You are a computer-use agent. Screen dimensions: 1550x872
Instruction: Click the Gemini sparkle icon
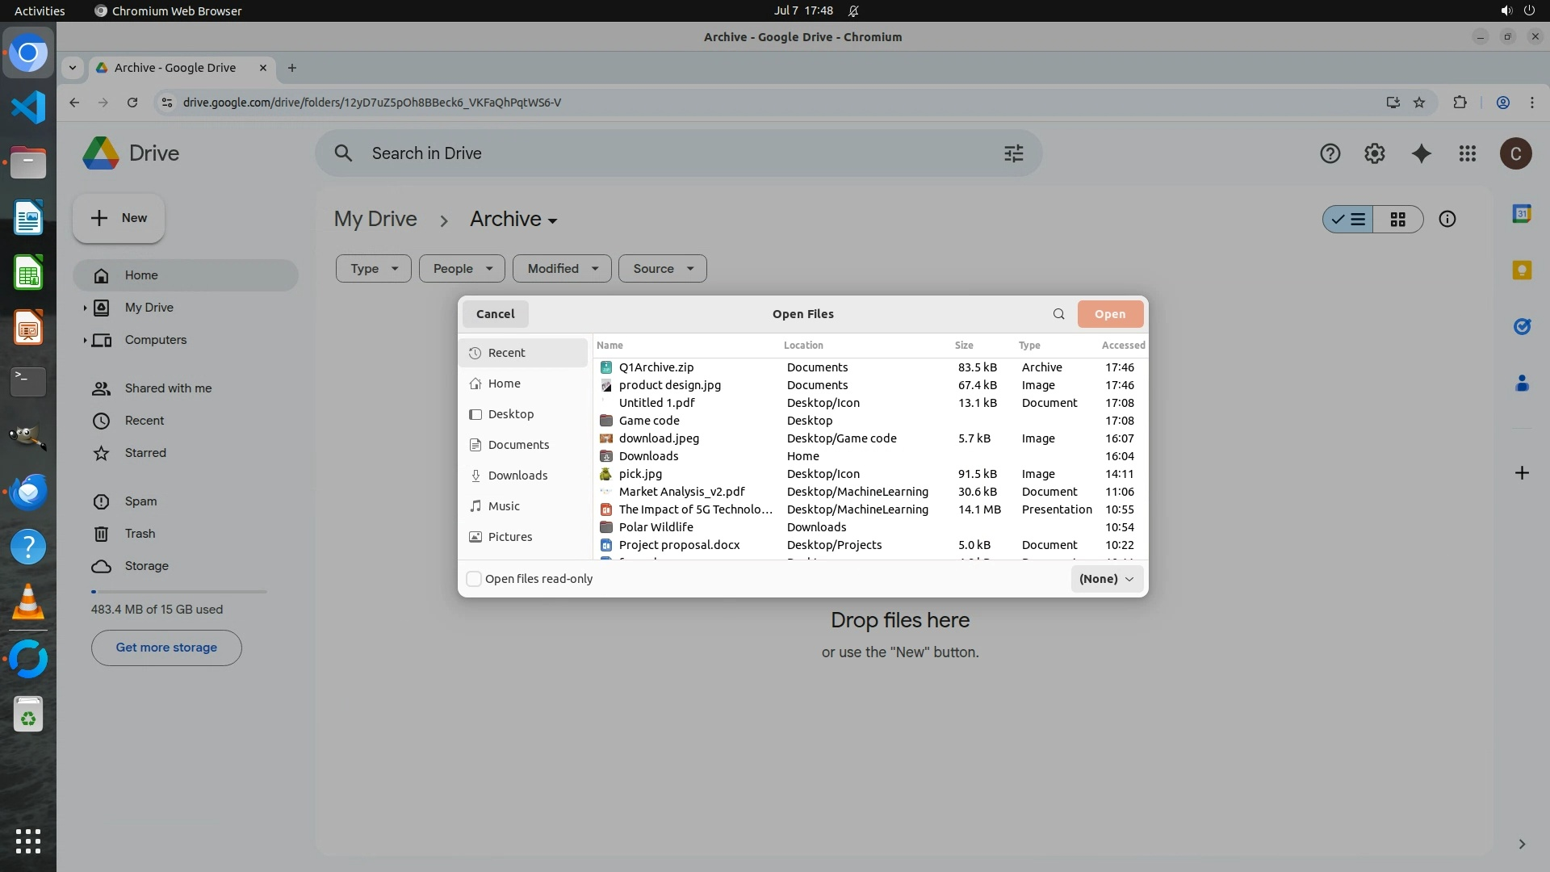click(x=1421, y=153)
